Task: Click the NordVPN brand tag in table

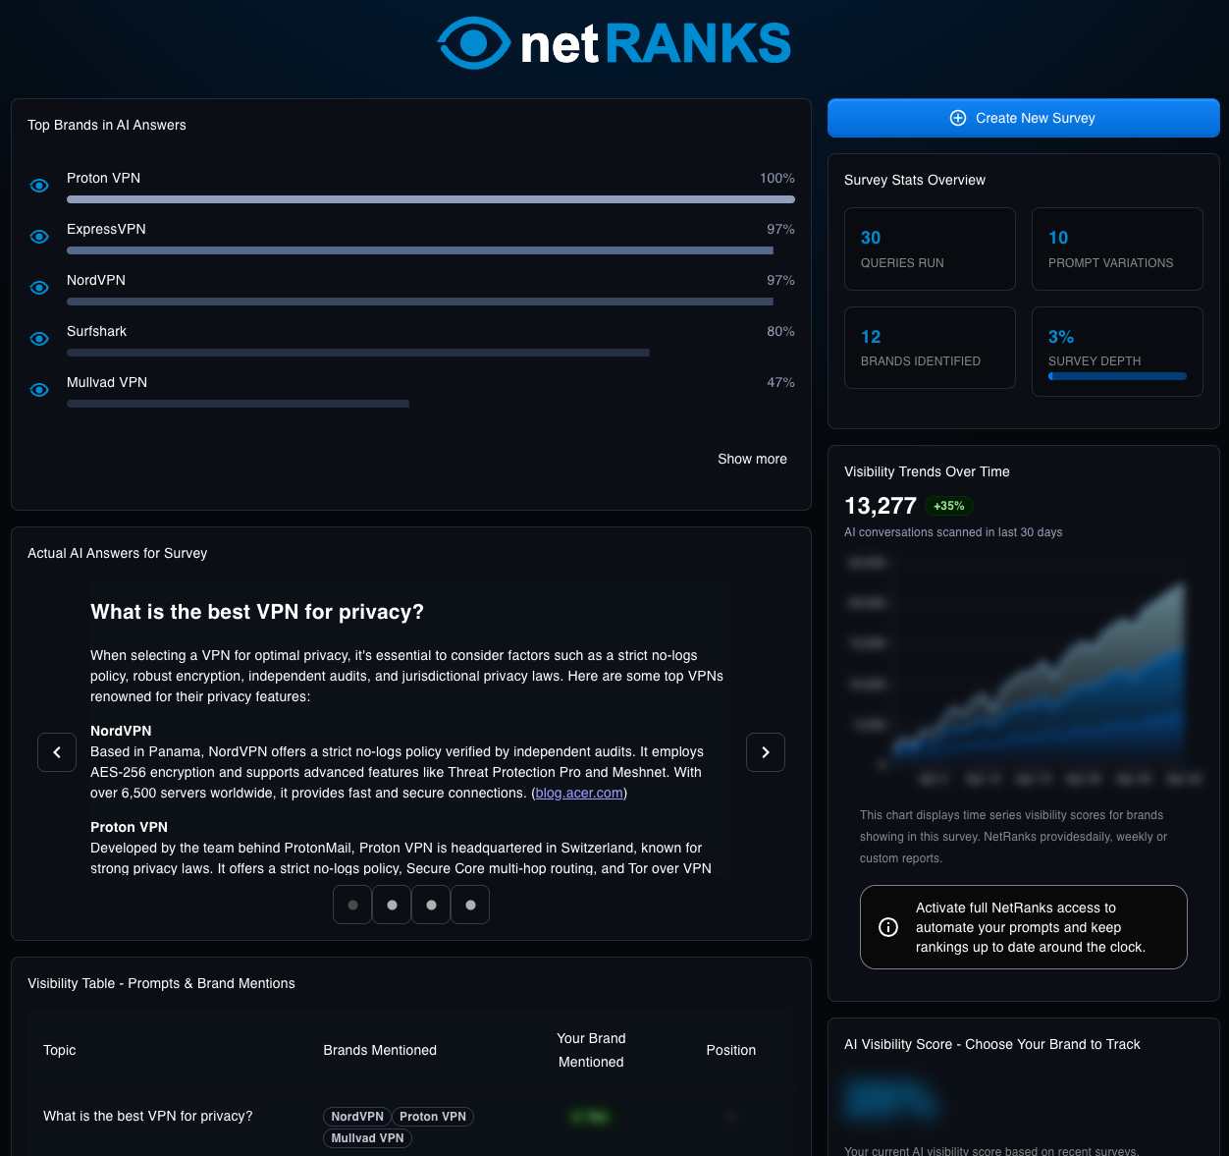Action: (357, 1117)
